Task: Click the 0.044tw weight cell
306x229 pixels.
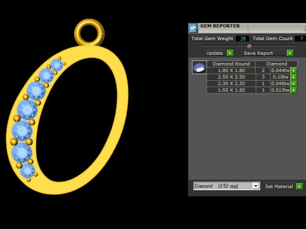Action: [280, 71]
